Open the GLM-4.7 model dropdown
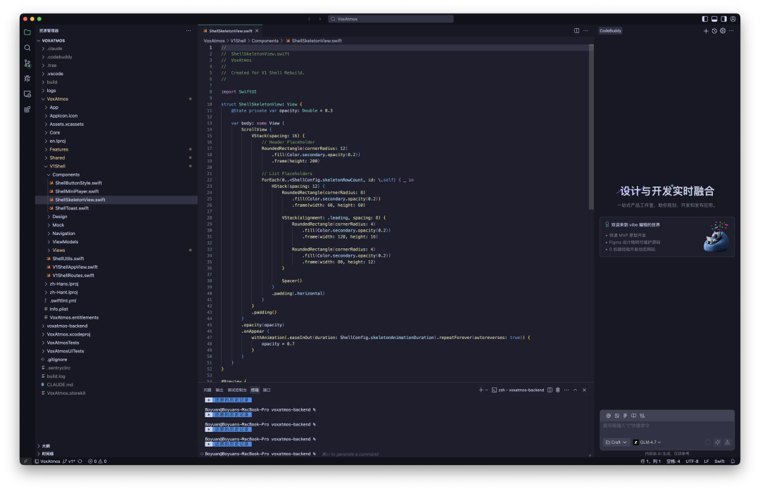760x491 pixels. 647,442
